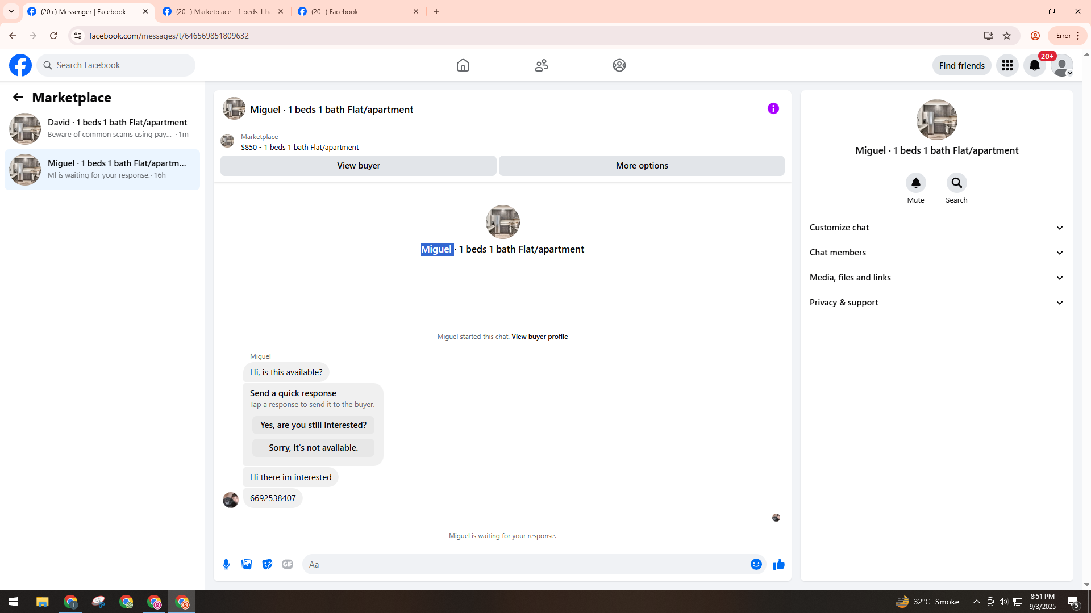Send a voice clip with microphone icon
This screenshot has height=613, width=1091.
point(226,564)
